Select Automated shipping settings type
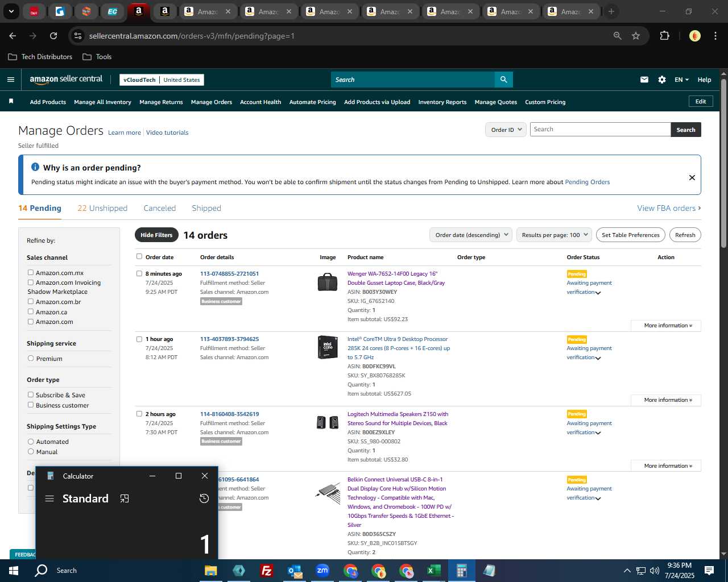 click(31, 442)
